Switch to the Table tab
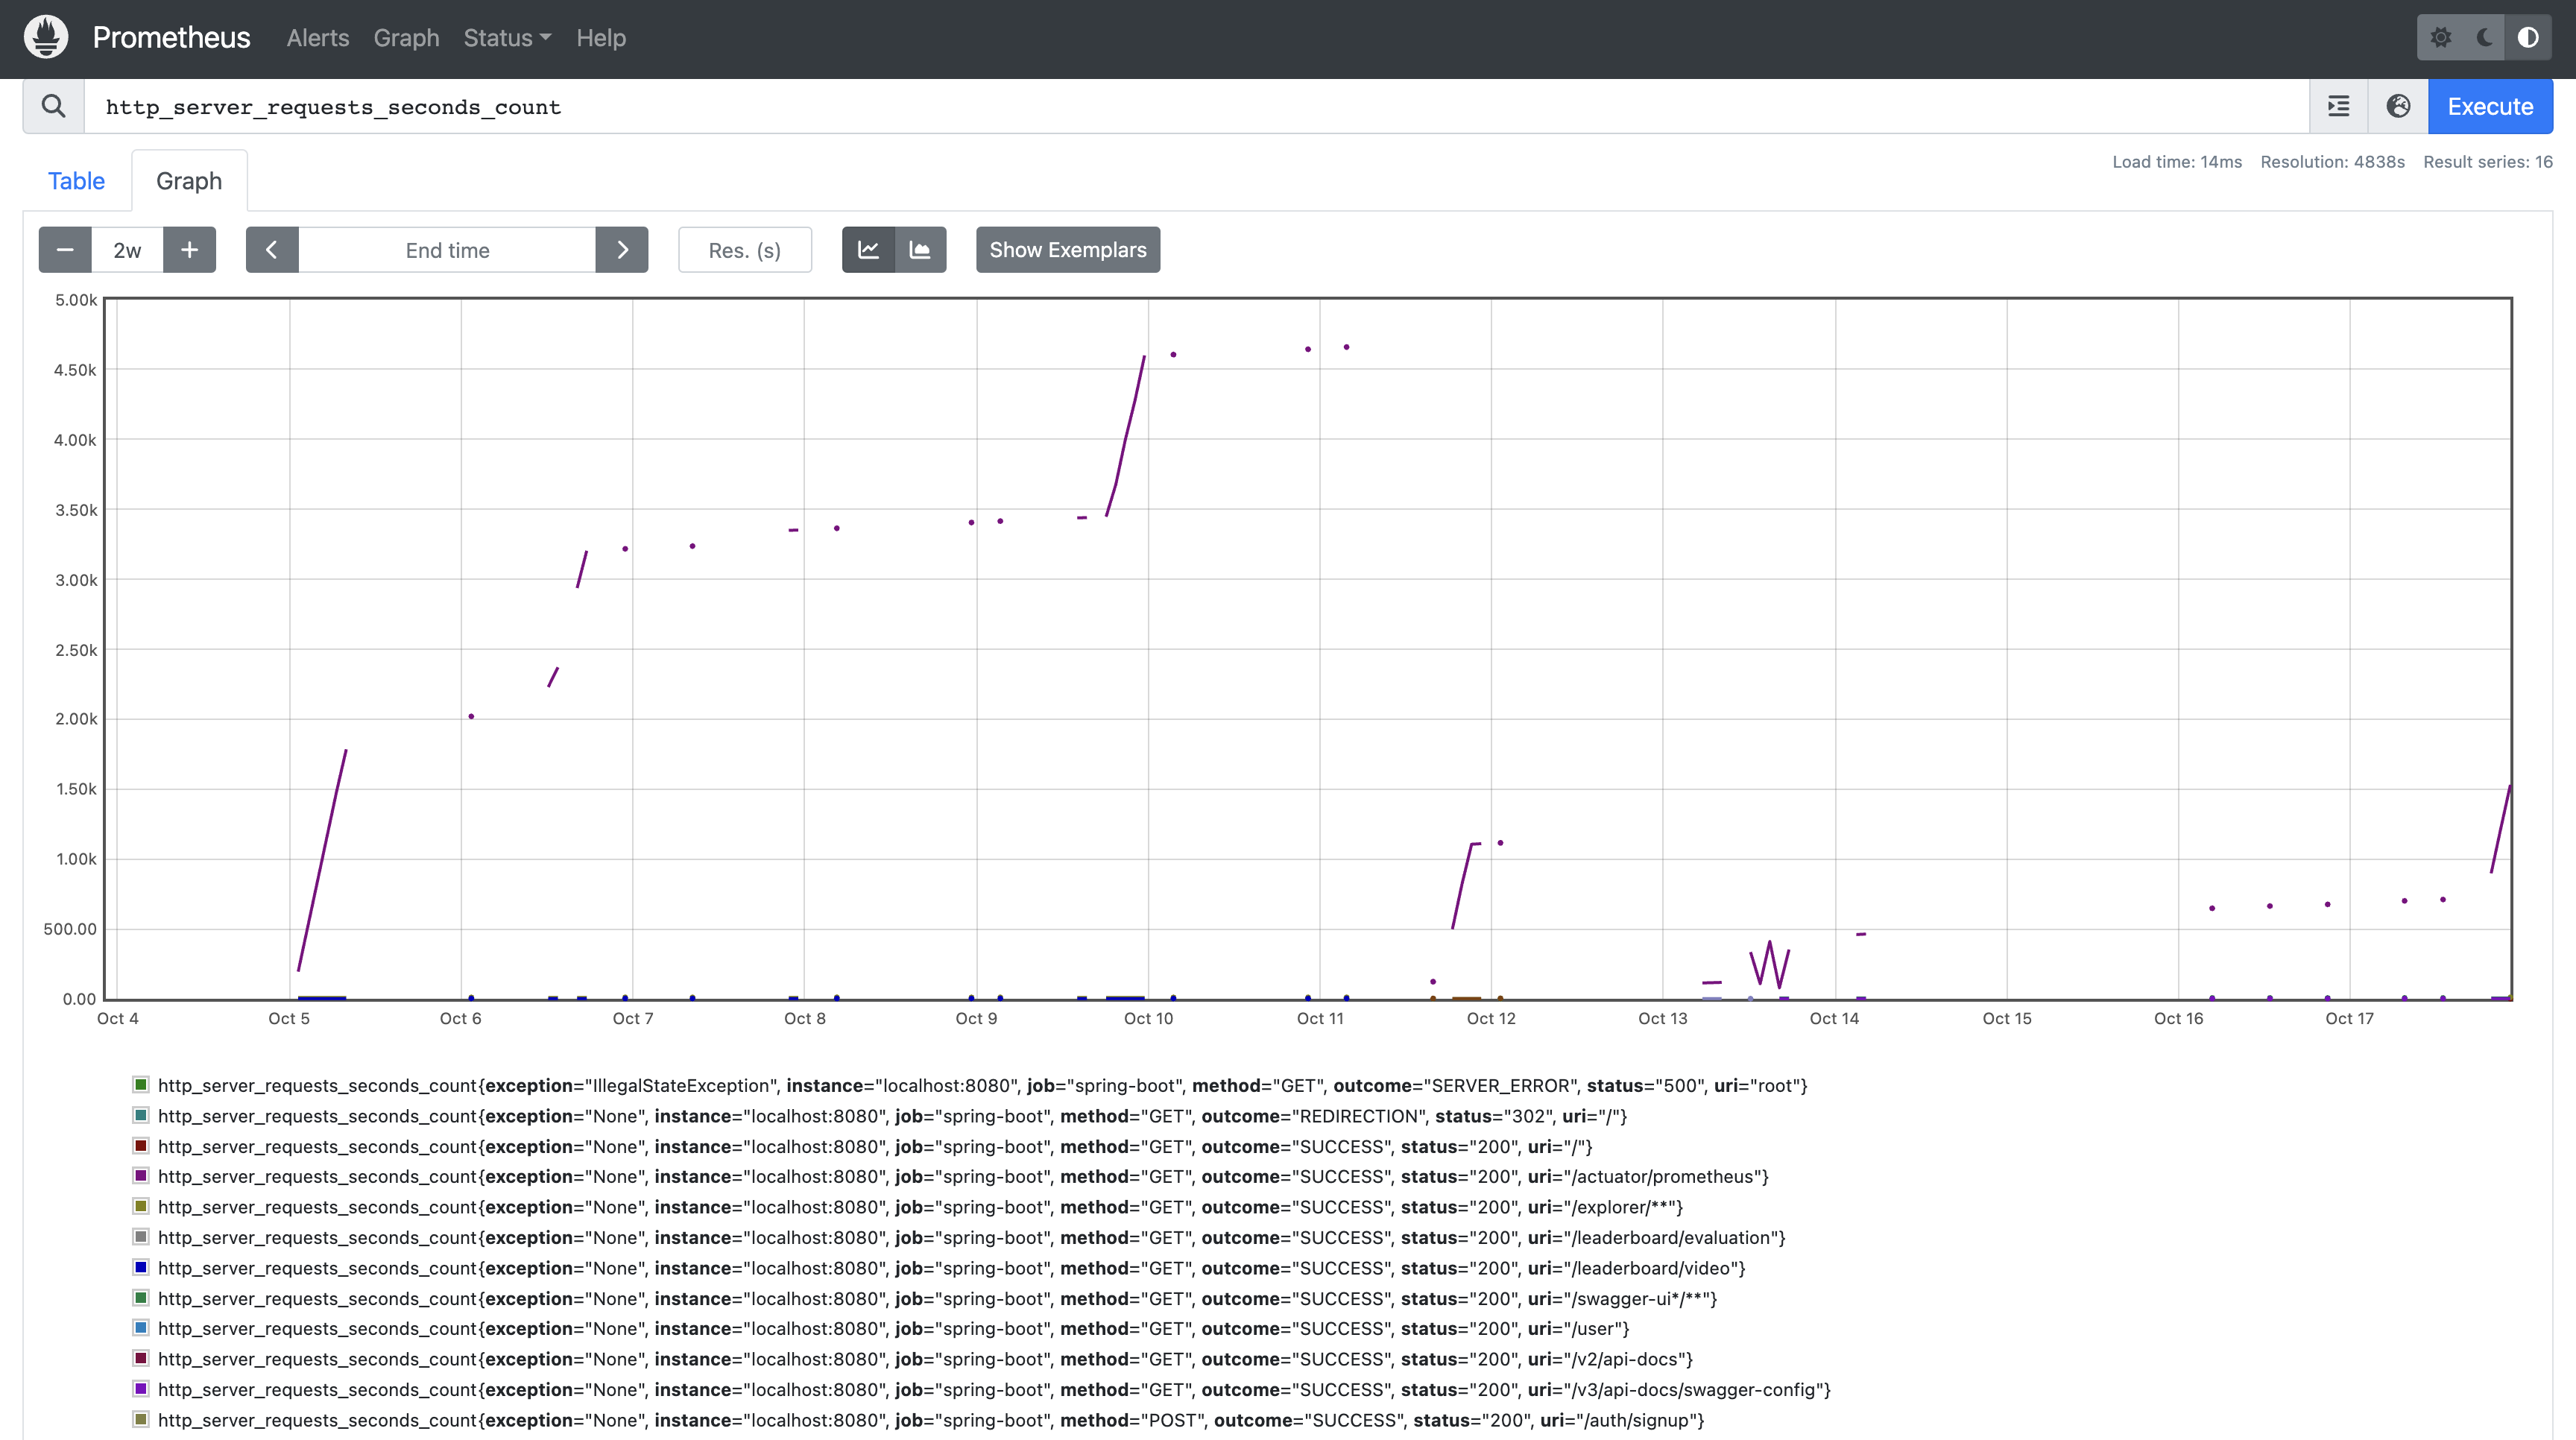2576x1440 pixels. (x=76, y=181)
